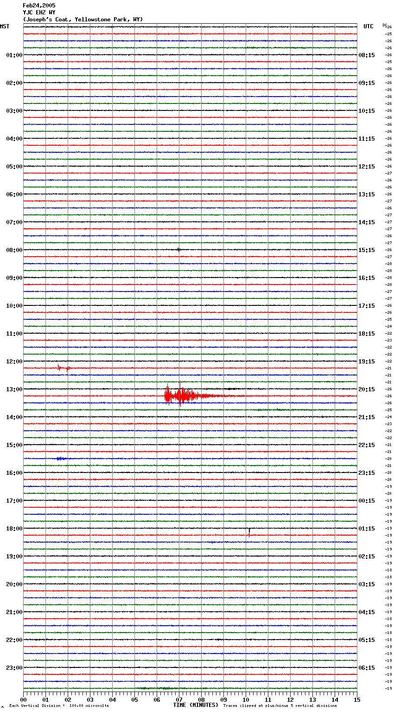This screenshot has height=712, width=394.
Task: Click the '06:15' UTC time label
Action: tap(367, 668)
